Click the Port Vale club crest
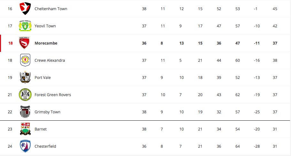Image resolution: width=291 pixels, height=156 pixels. 25,77
